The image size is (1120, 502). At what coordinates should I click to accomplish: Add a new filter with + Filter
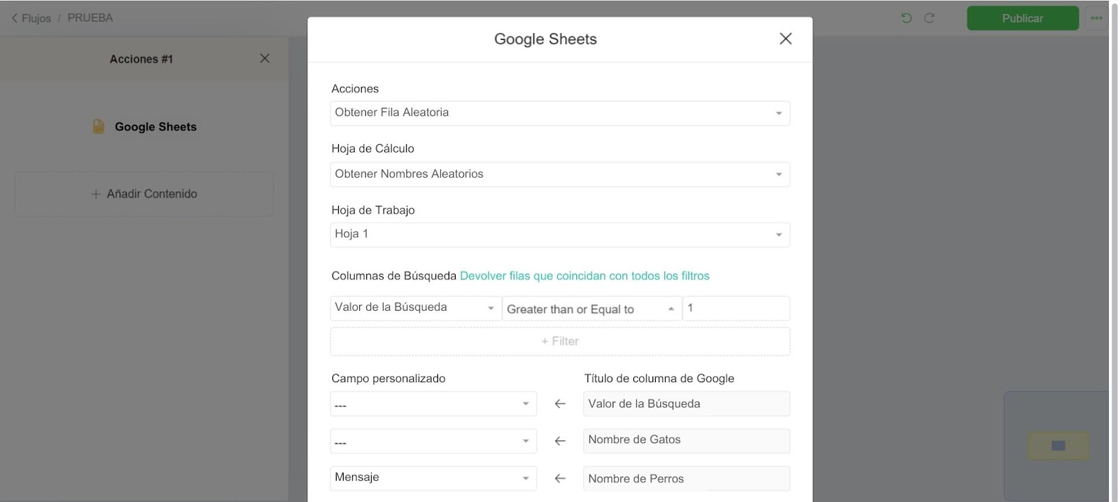point(560,342)
